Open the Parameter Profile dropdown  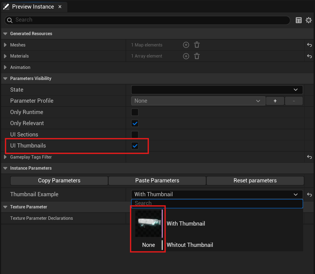198,101
